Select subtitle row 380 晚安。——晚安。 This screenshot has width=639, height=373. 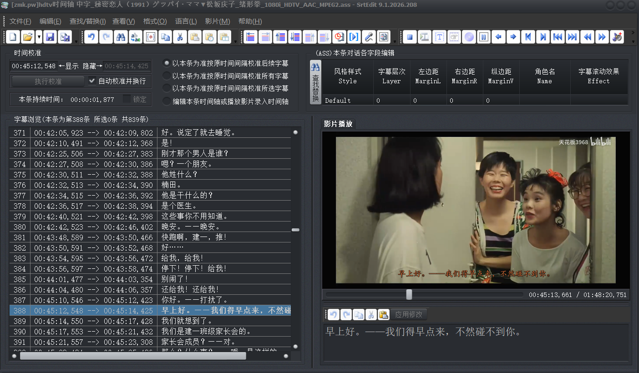(150, 227)
